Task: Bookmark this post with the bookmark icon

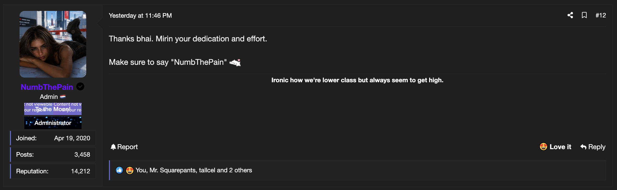Action: tap(584, 15)
